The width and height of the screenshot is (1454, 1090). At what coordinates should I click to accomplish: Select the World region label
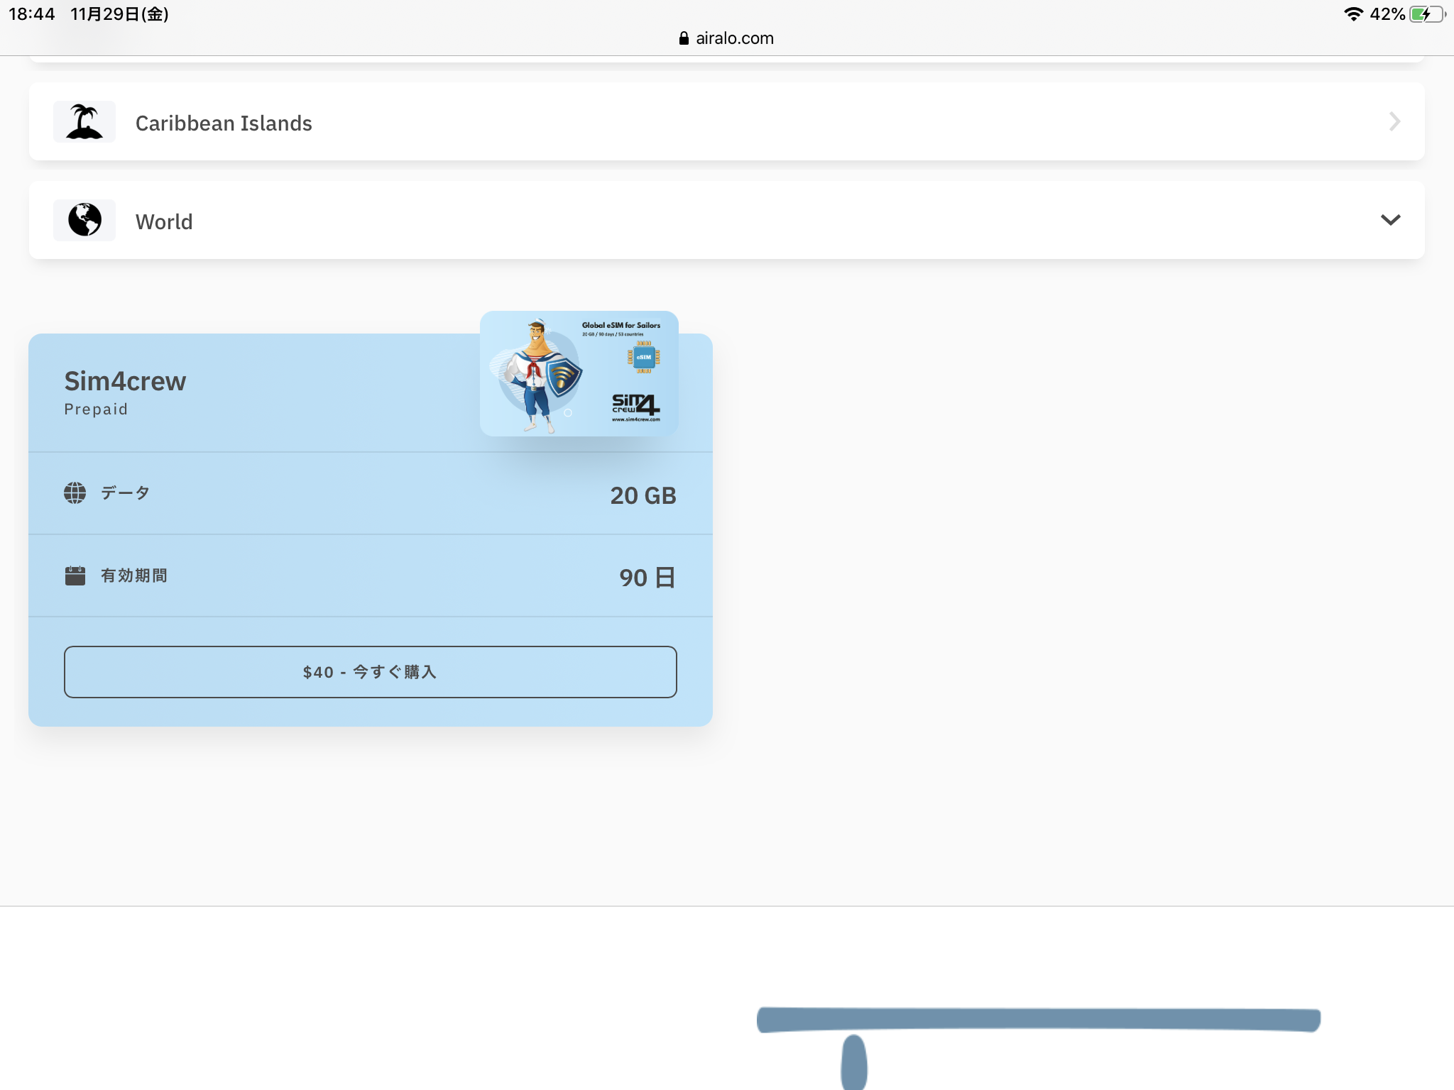pyautogui.click(x=164, y=221)
